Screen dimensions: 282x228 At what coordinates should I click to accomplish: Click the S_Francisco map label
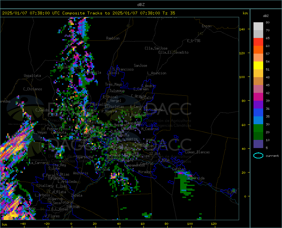pos(123,69)
